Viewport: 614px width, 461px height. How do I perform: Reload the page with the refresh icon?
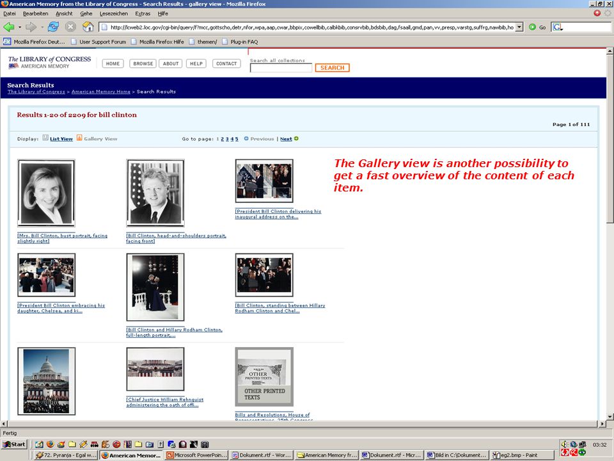tap(53, 27)
